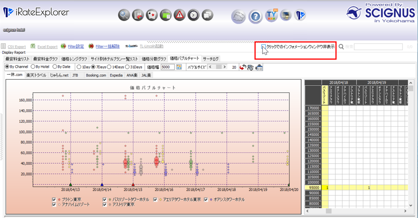Select the By Hotel radio button
The height and width of the screenshot is (218, 418).
tap(33, 67)
